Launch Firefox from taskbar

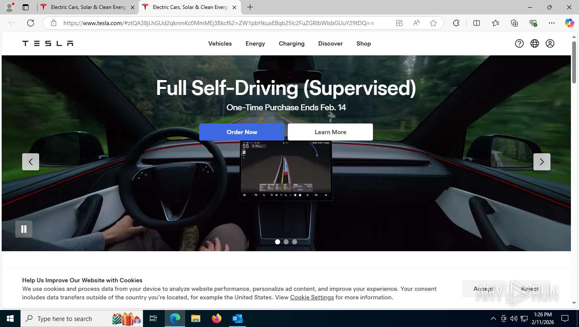[x=217, y=318]
